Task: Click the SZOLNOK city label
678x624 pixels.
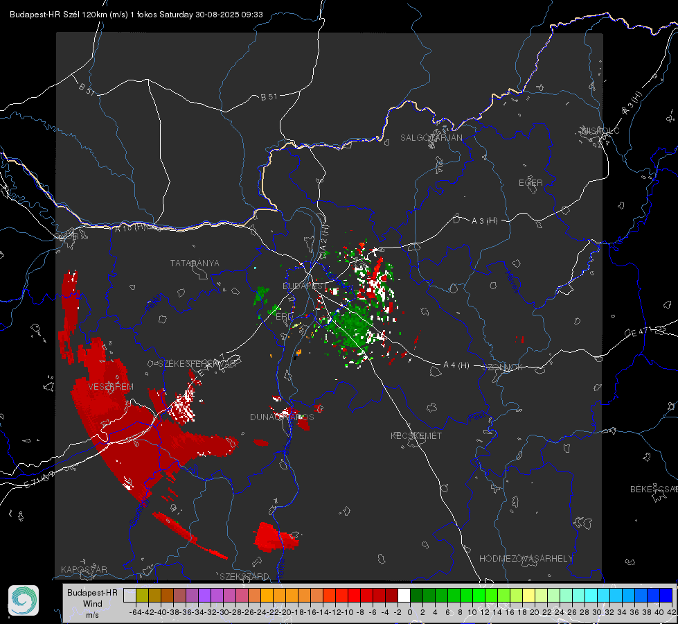Action: pos(503,367)
